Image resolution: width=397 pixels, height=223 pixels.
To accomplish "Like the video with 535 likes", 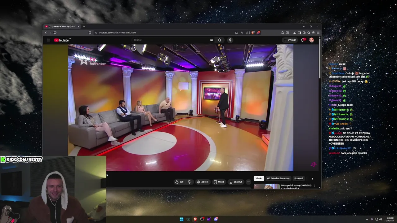I will pyautogui.click(x=179, y=182).
